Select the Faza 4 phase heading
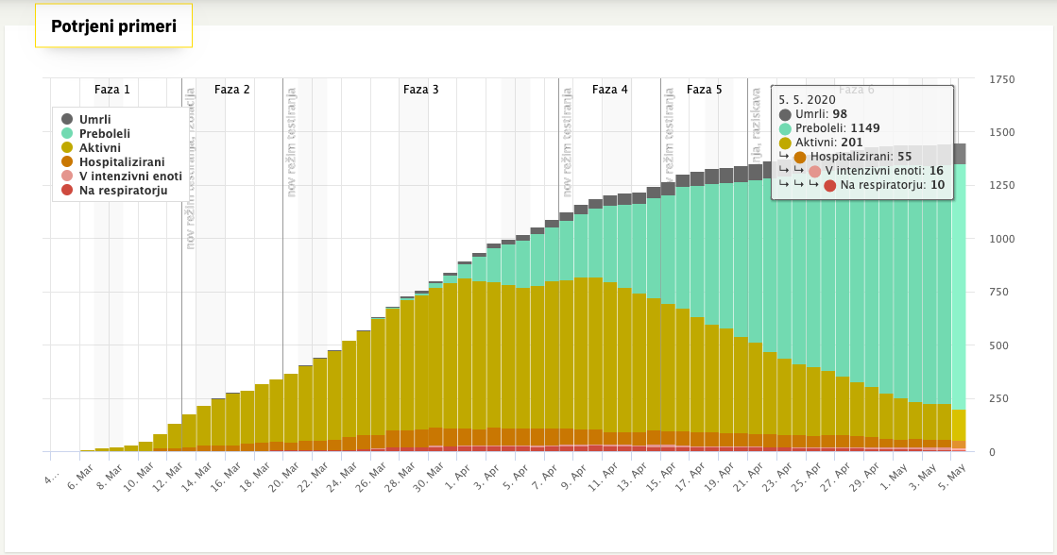This screenshot has width=1057, height=555. (609, 90)
